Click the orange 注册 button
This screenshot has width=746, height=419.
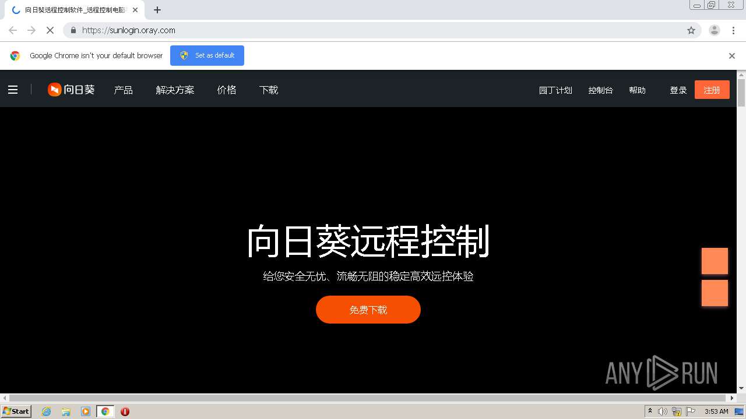click(712, 90)
